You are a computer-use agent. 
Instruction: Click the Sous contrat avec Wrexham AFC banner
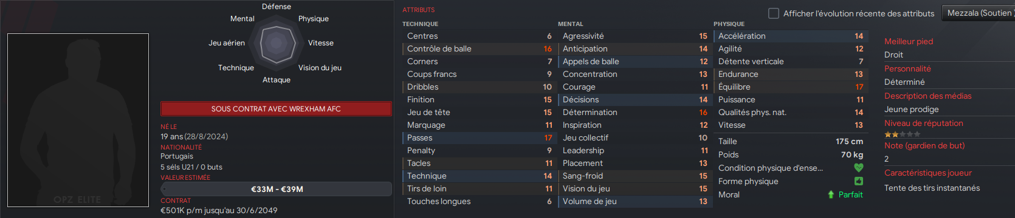(x=276, y=109)
